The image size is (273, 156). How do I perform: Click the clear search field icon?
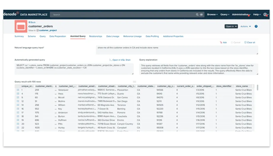coord(201,14)
